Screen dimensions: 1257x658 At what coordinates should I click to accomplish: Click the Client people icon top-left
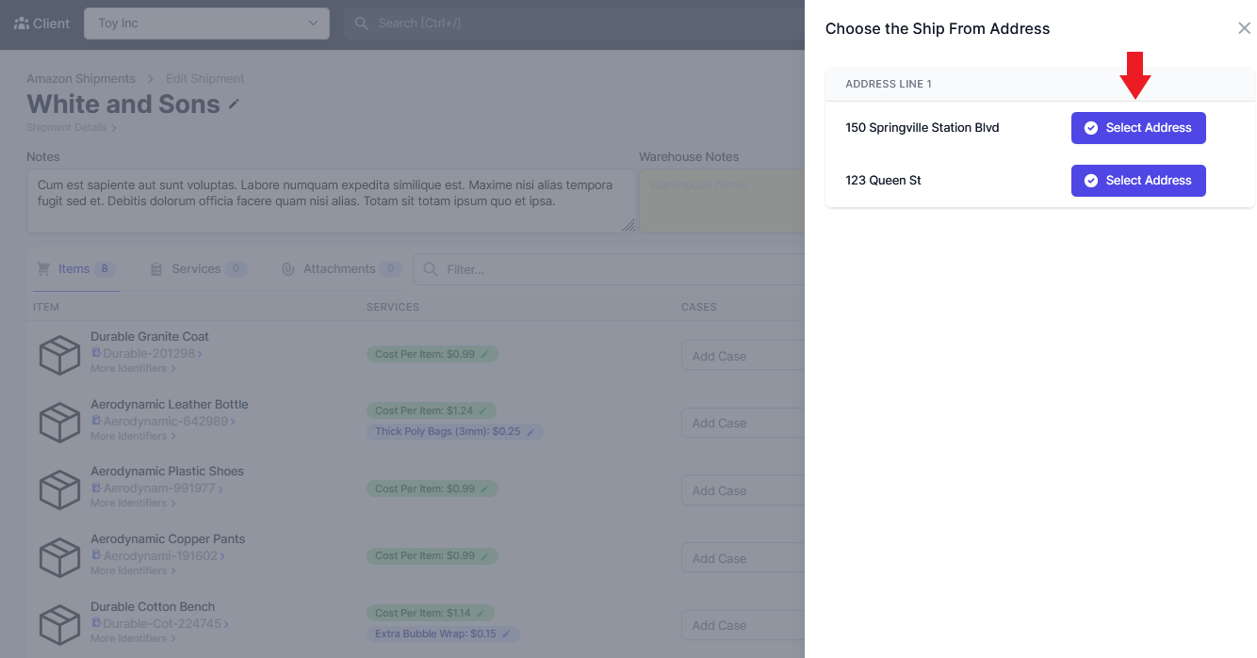coord(19,23)
